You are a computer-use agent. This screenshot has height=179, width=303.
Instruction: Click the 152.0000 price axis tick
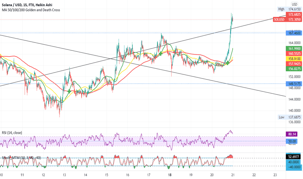(294, 77)
